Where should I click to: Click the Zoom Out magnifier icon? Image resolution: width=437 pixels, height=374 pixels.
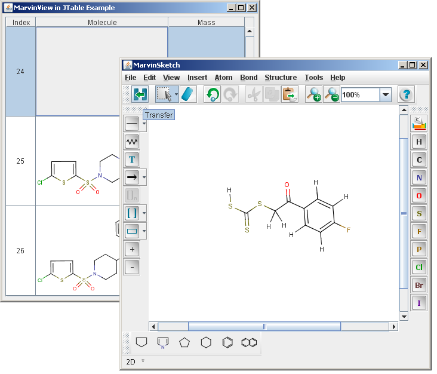click(x=331, y=94)
